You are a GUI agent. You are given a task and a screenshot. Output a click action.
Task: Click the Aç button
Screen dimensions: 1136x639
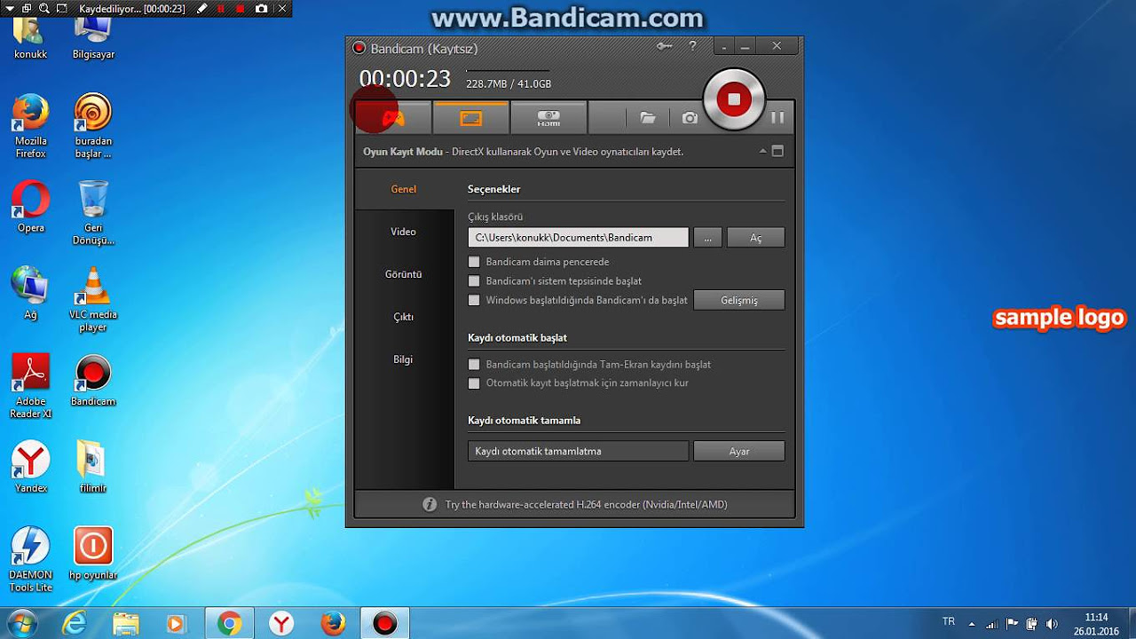[755, 237]
